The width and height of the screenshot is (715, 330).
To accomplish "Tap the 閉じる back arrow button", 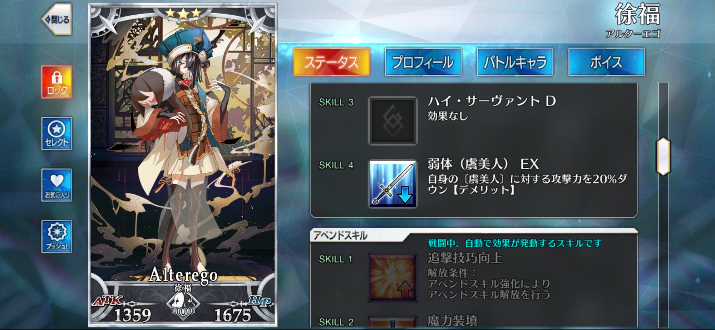I will tap(57, 19).
